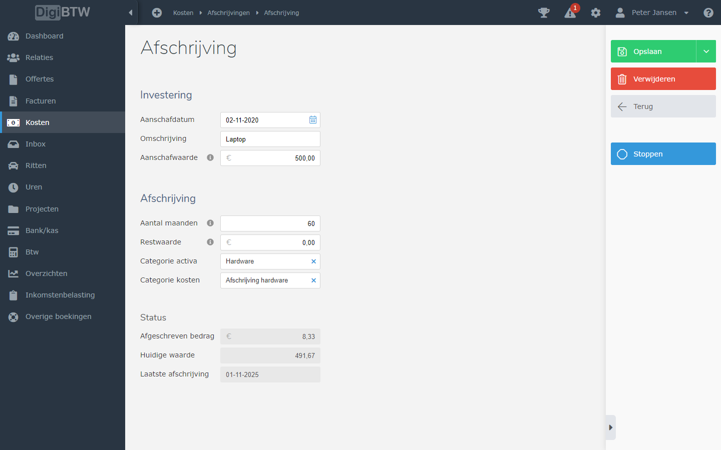Open the help question mark icon

click(x=708, y=12)
